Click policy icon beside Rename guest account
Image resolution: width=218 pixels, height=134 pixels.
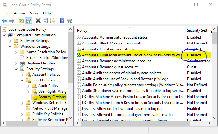click(79, 67)
